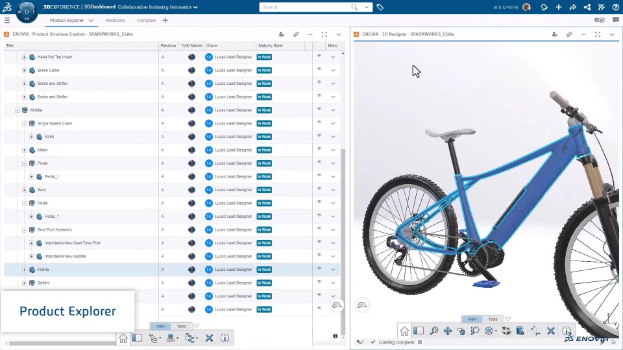Open Tools tab in Product Structure toolbar

[181, 326]
